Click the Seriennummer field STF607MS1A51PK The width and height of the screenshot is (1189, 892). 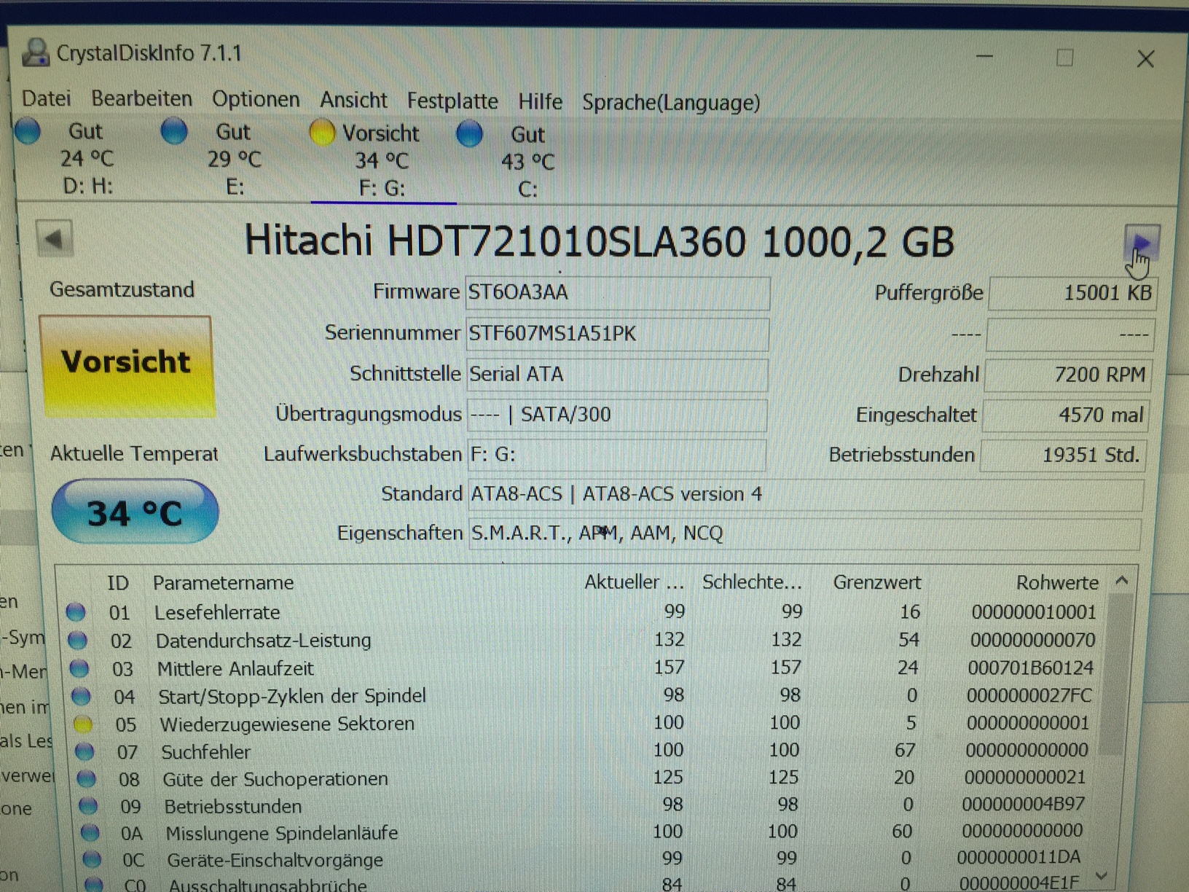tap(617, 334)
